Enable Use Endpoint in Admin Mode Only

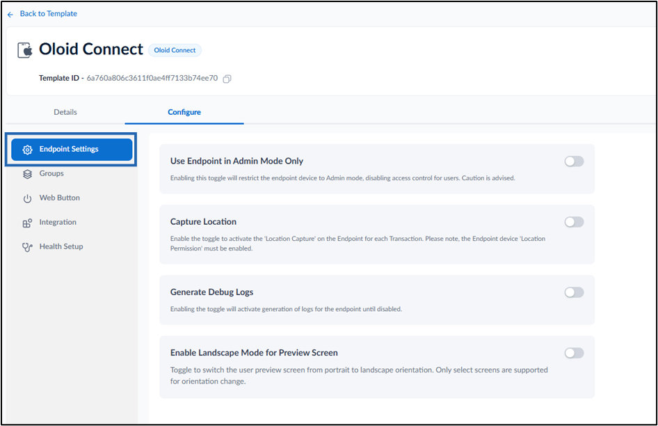(574, 161)
